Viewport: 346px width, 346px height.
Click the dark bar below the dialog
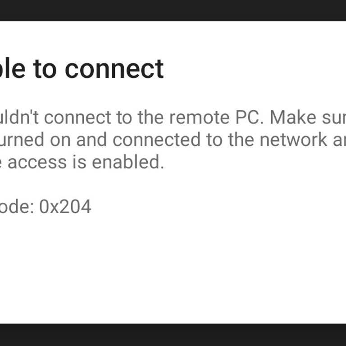point(173,335)
